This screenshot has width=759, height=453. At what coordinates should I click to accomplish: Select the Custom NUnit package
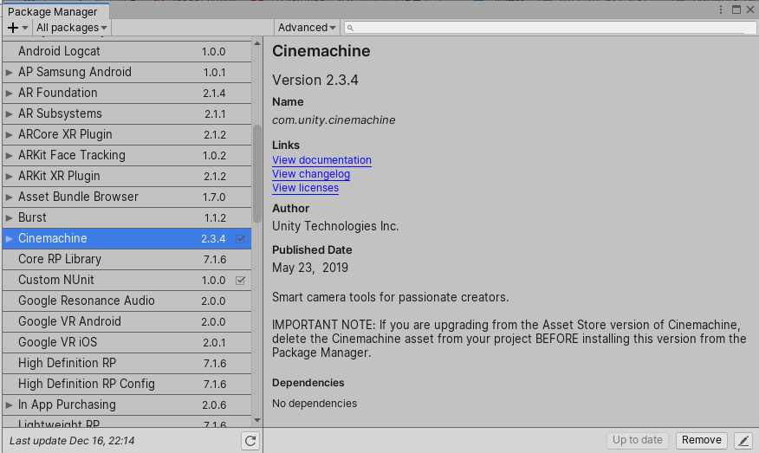[126, 281]
